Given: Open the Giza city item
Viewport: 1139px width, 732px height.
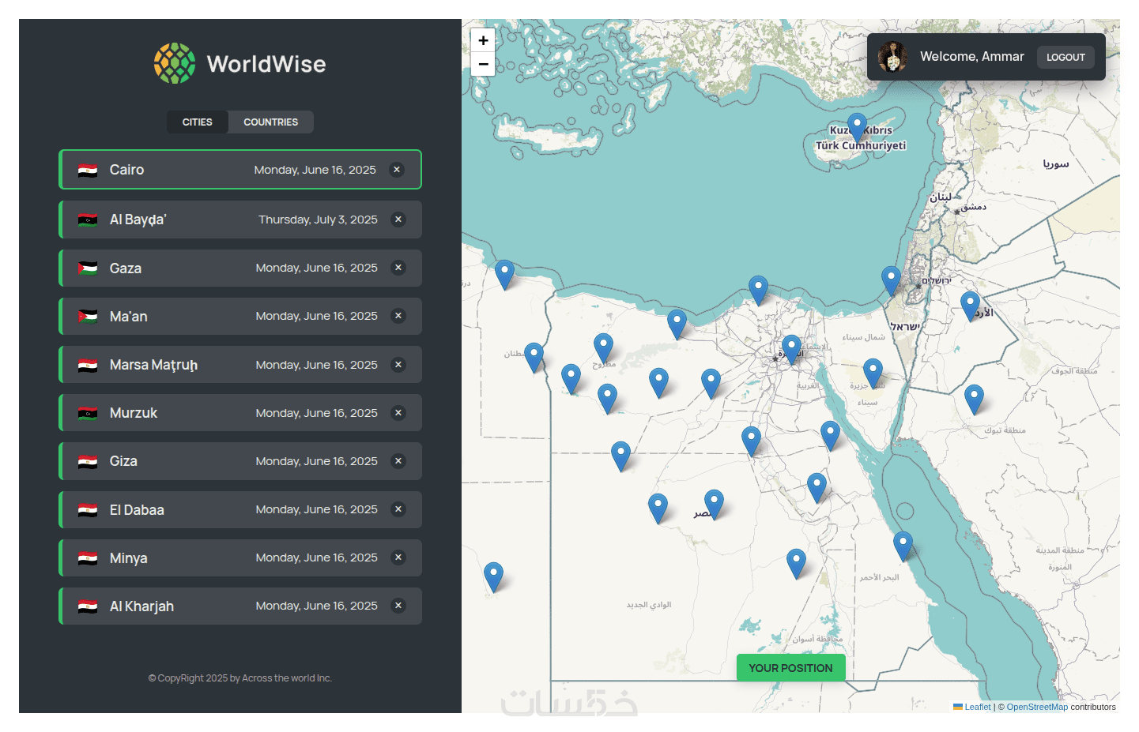Looking at the screenshot, I should coord(240,461).
